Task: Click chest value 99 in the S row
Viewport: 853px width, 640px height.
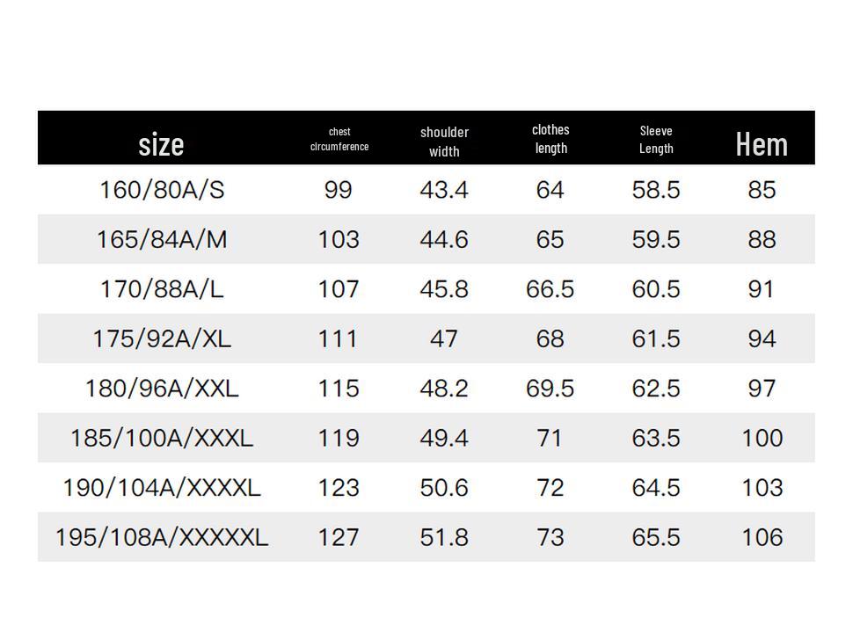Action: (x=339, y=190)
